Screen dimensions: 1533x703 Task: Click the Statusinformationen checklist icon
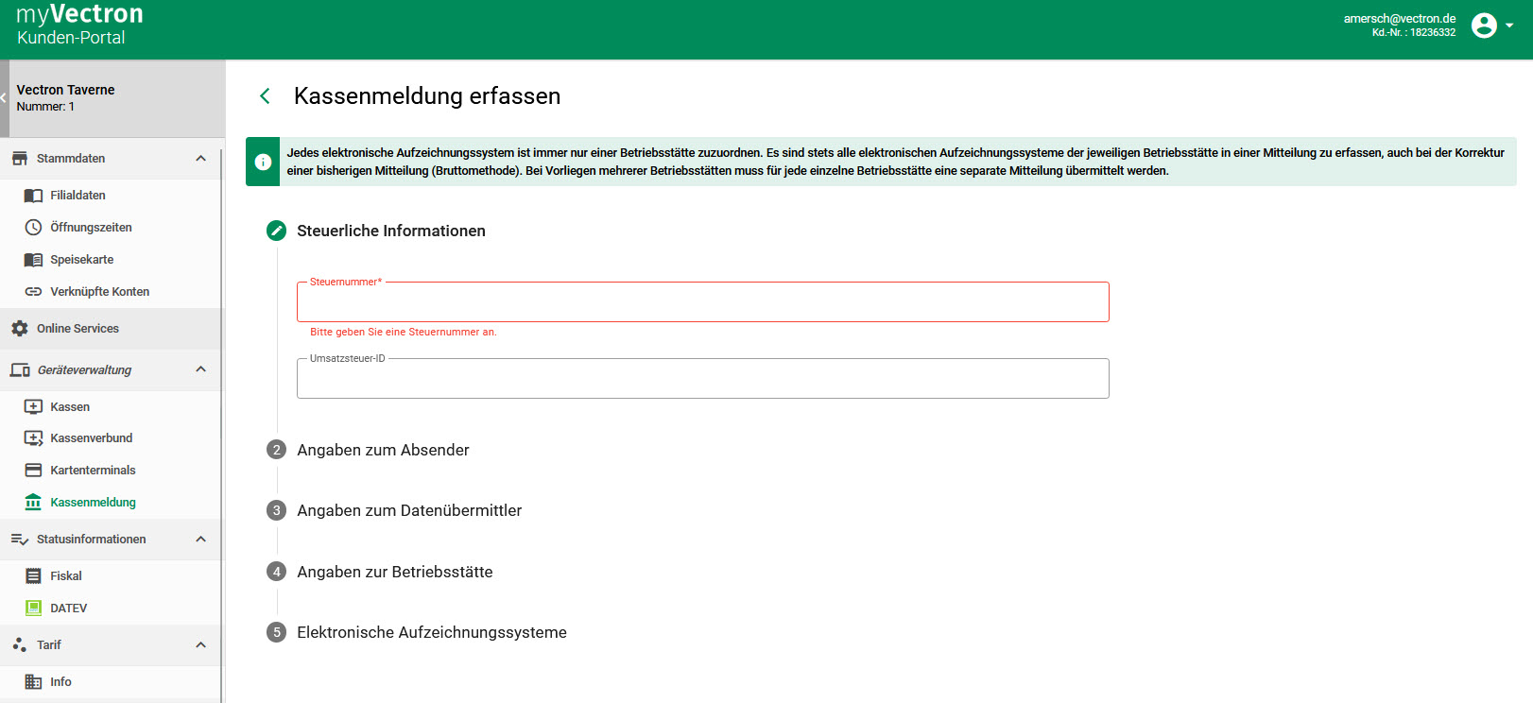tap(20, 540)
